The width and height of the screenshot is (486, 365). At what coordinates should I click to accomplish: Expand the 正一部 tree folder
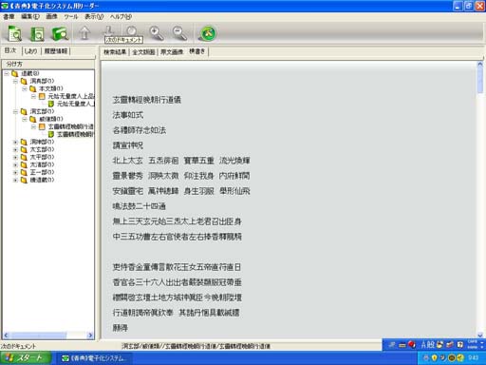(x=15, y=172)
